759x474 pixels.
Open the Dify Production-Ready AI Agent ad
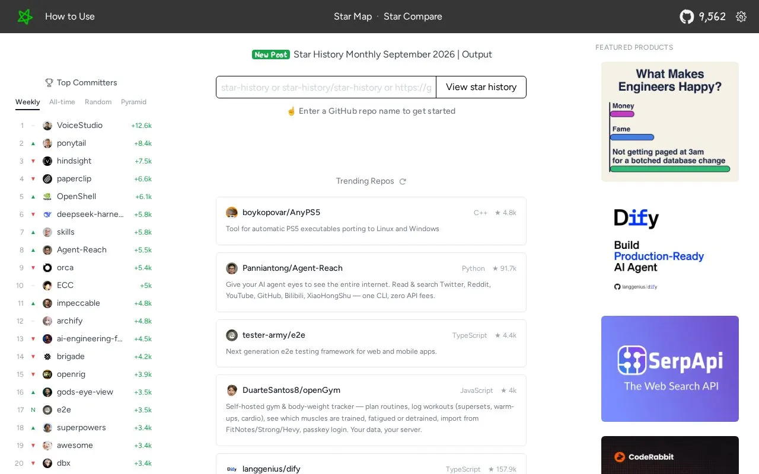click(x=670, y=249)
